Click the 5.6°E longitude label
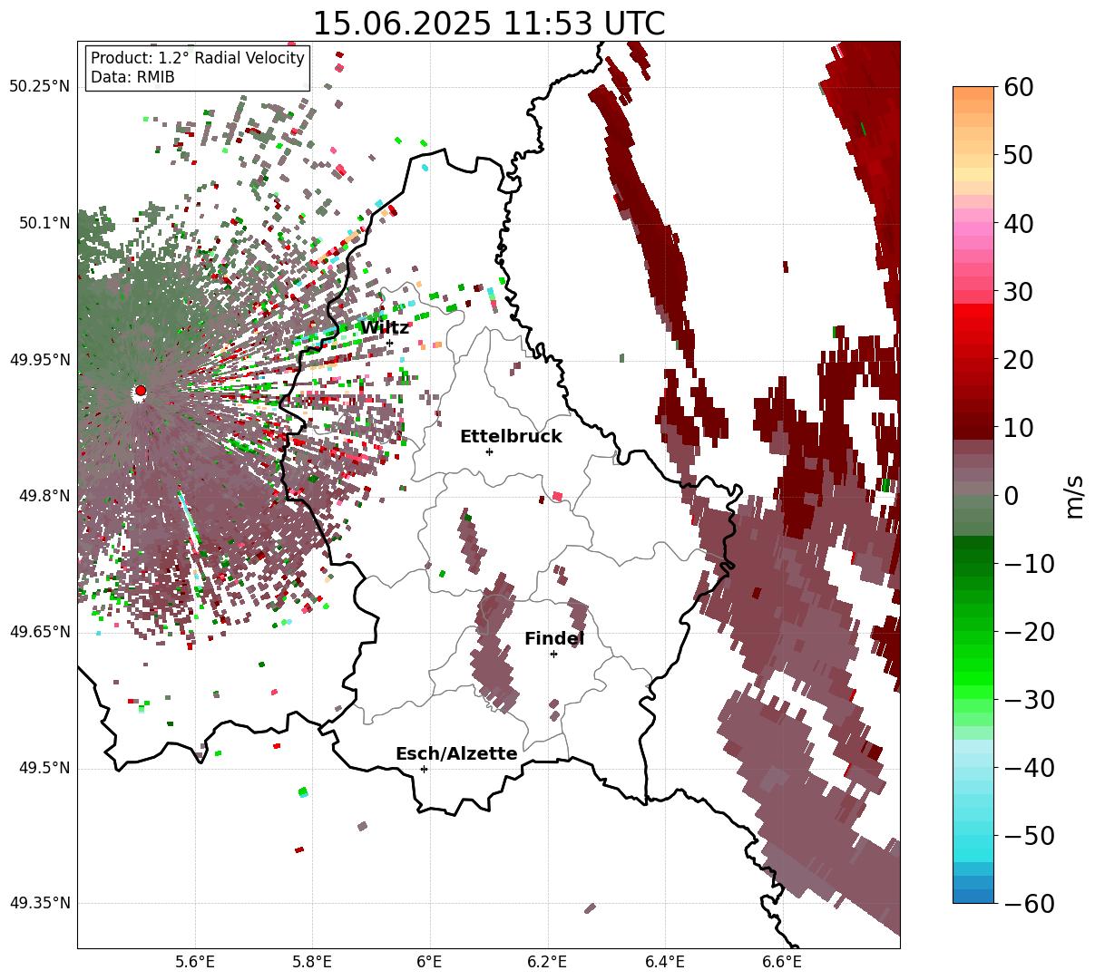 click(195, 962)
